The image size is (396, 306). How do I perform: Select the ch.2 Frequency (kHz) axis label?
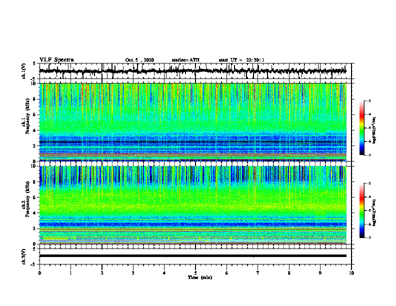[x=26, y=199]
